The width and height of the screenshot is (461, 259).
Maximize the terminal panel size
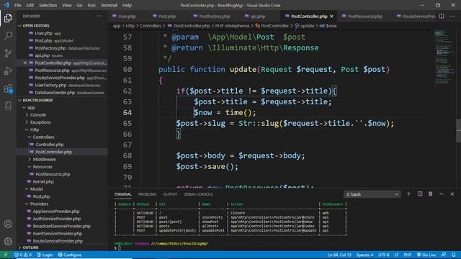click(442, 194)
